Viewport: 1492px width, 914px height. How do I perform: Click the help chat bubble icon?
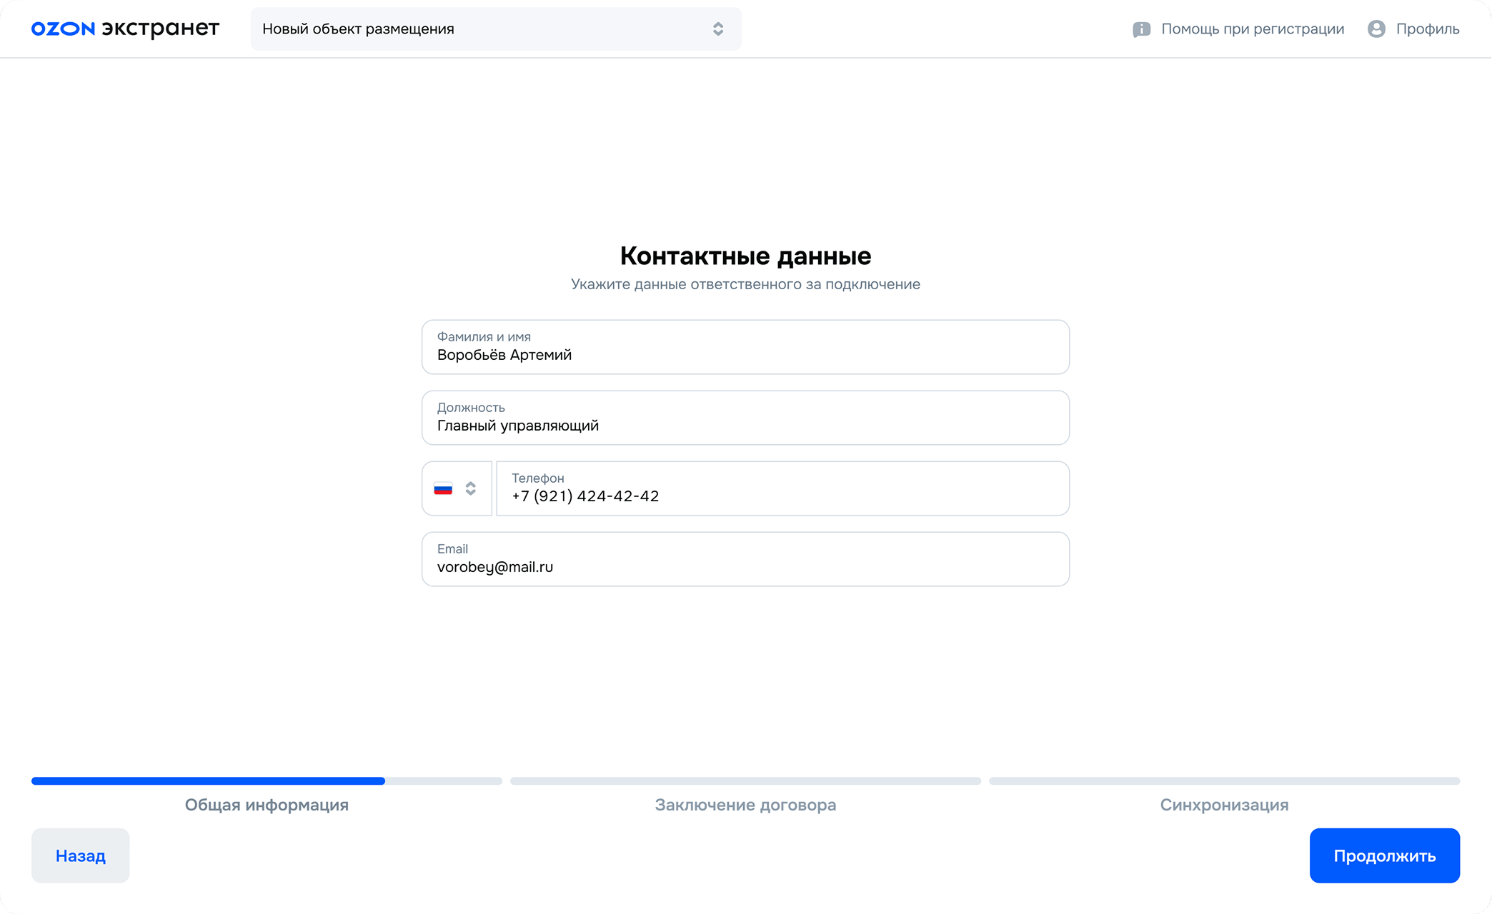pyautogui.click(x=1141, y=29)
